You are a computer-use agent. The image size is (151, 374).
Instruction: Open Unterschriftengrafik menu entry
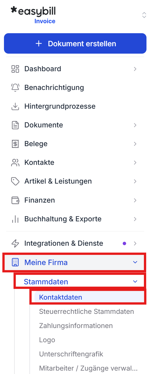(x=71, y=354)
